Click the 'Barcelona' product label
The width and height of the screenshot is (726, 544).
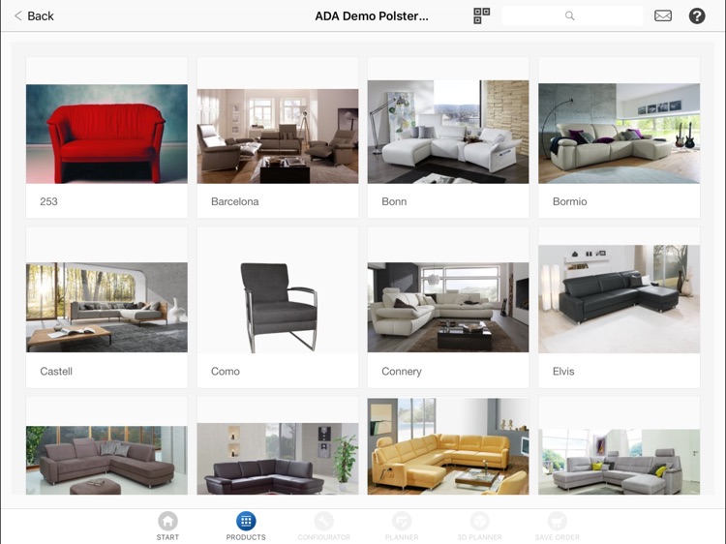pos(235,201)
